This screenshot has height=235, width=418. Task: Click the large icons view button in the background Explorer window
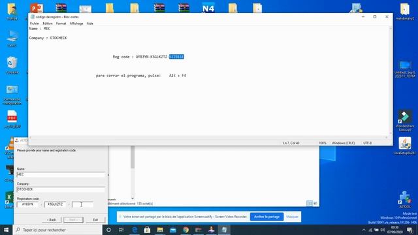click(315, 204)
